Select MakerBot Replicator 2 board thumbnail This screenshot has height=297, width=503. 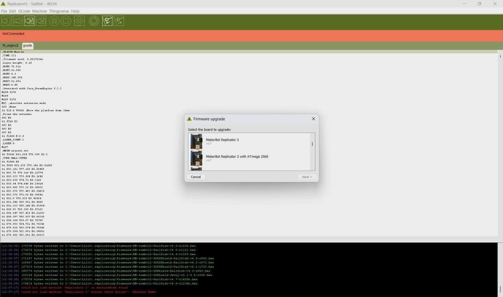196,142
